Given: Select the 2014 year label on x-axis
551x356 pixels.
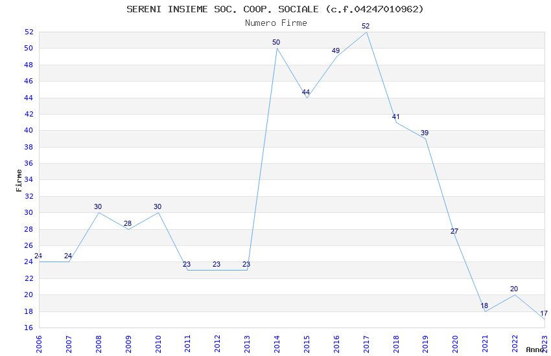Looking at the screenshot, I should (277, 344).
